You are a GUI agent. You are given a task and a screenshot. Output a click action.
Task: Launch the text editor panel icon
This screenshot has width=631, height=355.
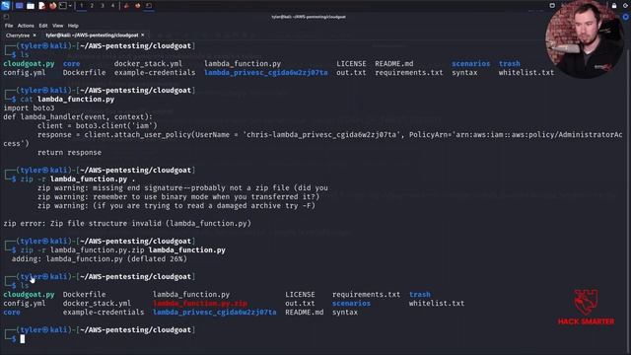(41, 6)
